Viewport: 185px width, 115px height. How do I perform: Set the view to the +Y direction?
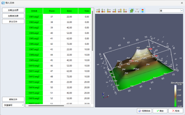[109, 11]
